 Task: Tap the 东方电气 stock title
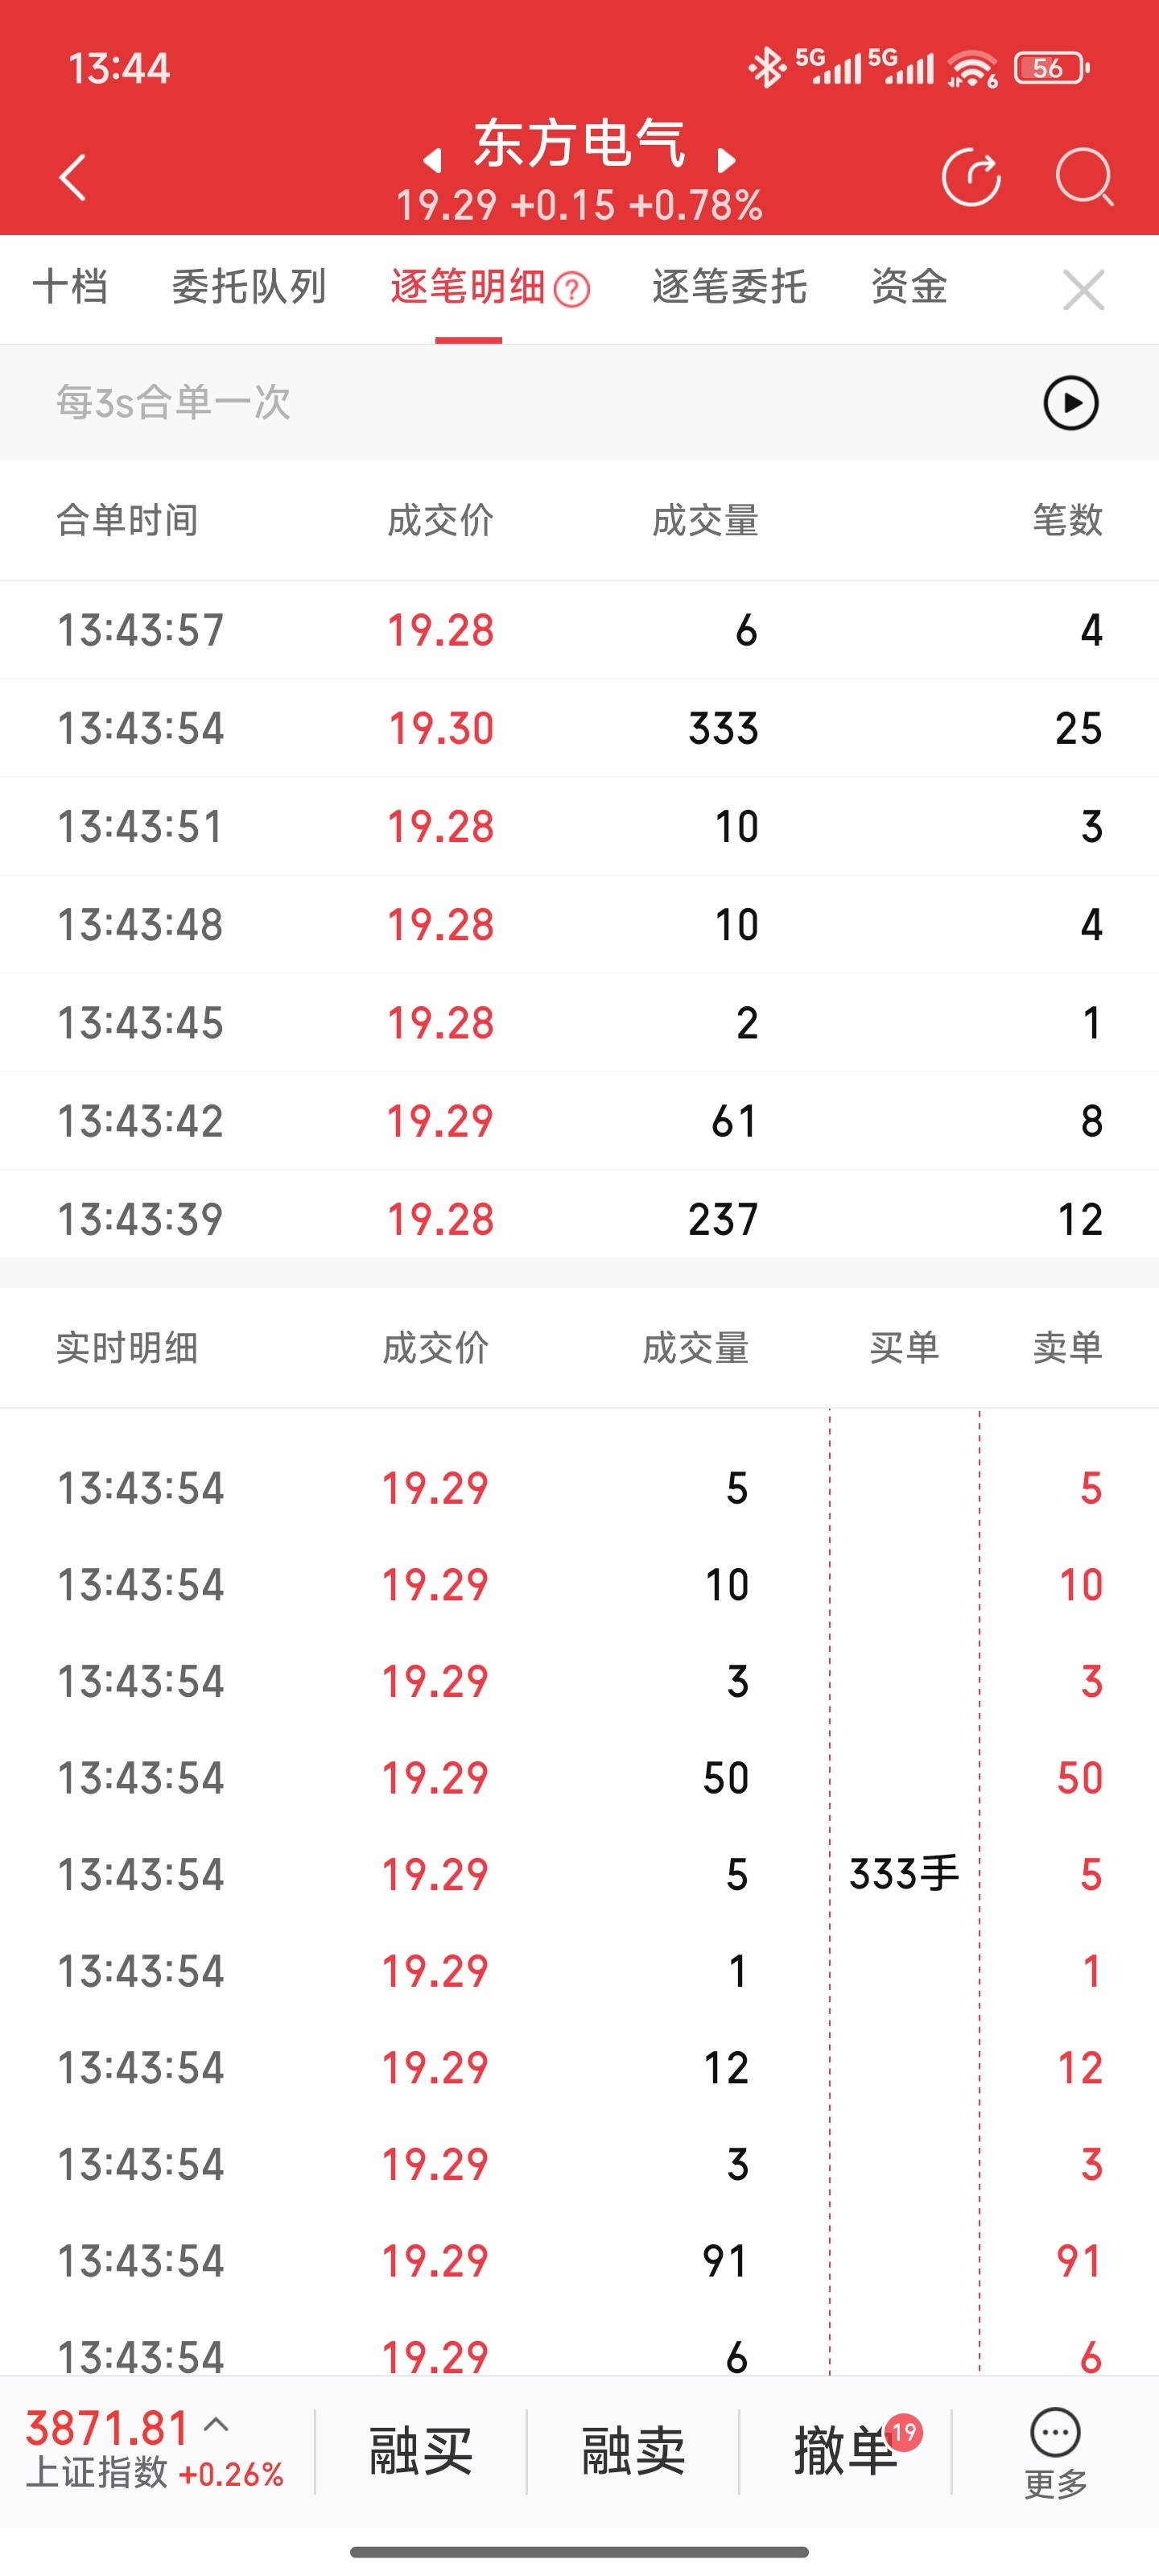point(579,143)
